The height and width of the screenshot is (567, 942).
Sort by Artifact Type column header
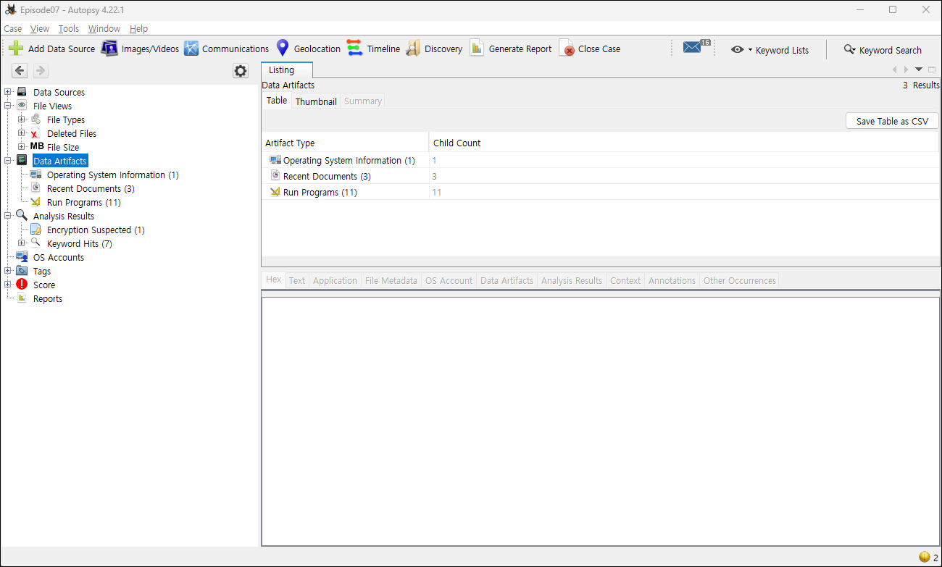click(x=345, y=143)
